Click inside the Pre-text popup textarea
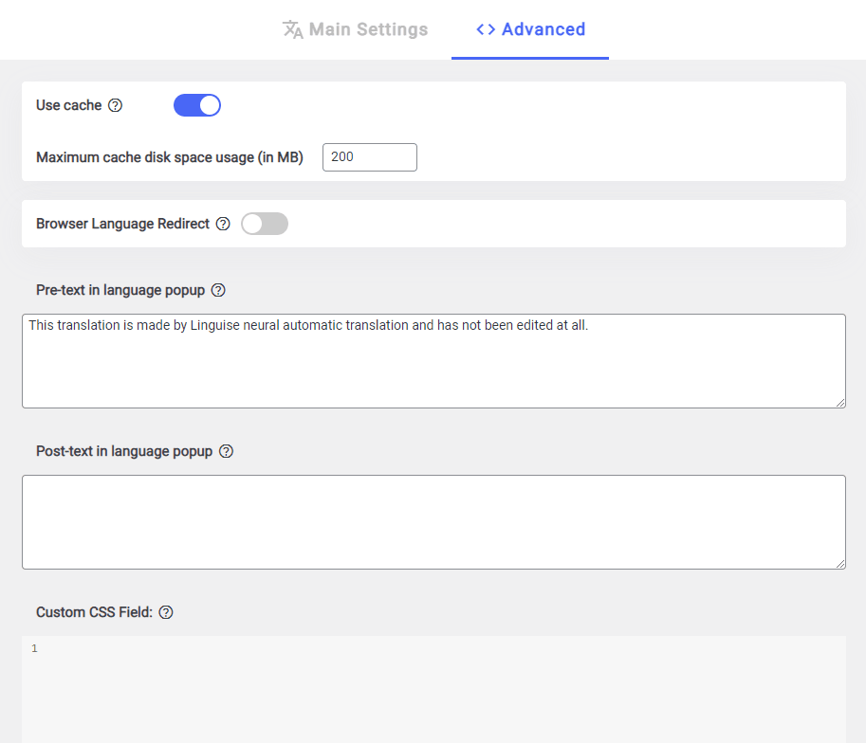This screenshot has width=866, height=743. [433, 361]
